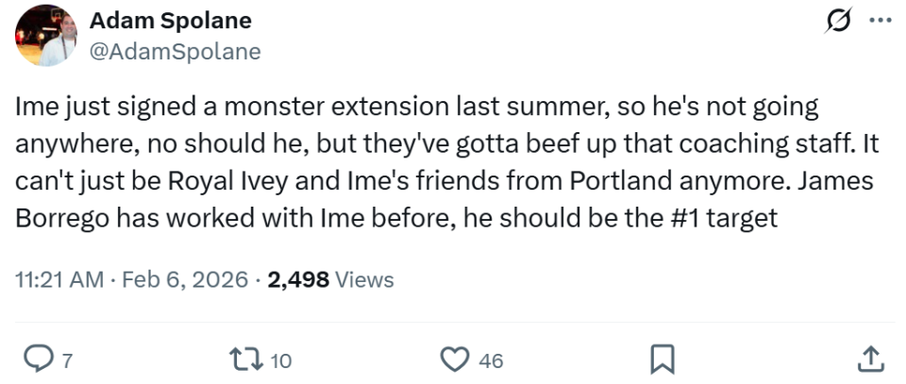This screenshot has height=384, width=906.
Task: Open the three-dot more options menu
Action: (878, 21)
